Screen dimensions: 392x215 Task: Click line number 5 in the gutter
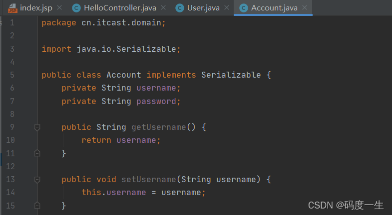coord(12,75)
